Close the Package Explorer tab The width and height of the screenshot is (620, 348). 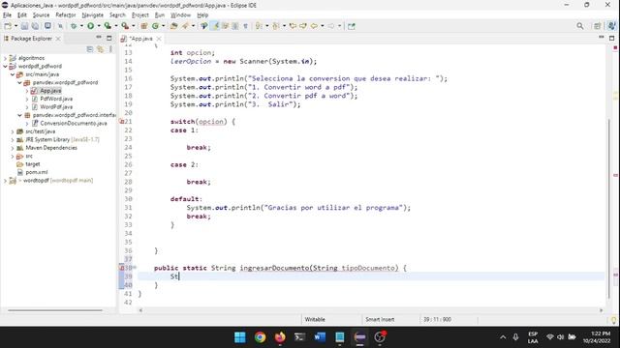58,39
